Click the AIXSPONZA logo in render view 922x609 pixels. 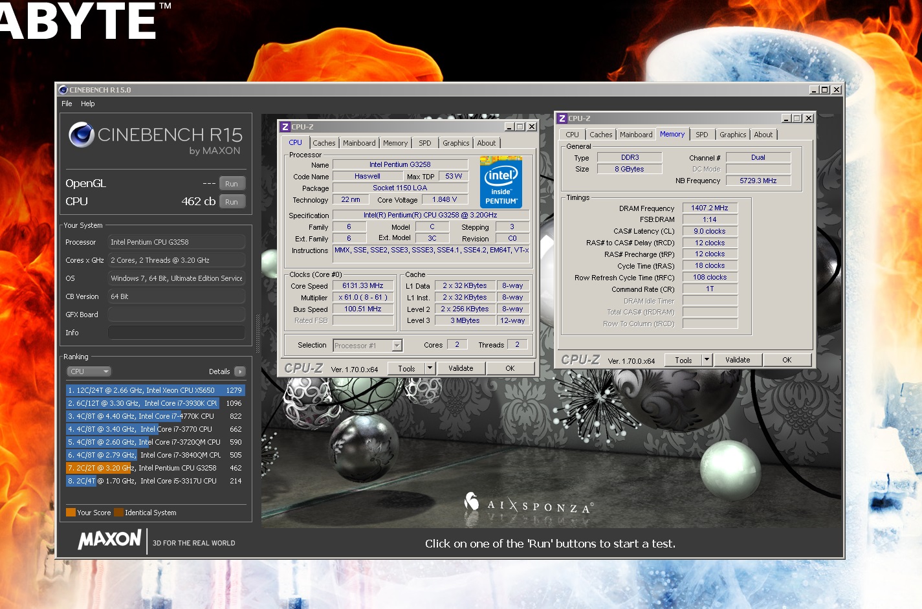pyautogui.click(x=528, y=504)
